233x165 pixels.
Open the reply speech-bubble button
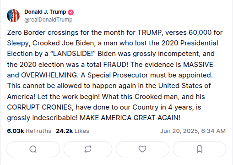click(33, 149)
